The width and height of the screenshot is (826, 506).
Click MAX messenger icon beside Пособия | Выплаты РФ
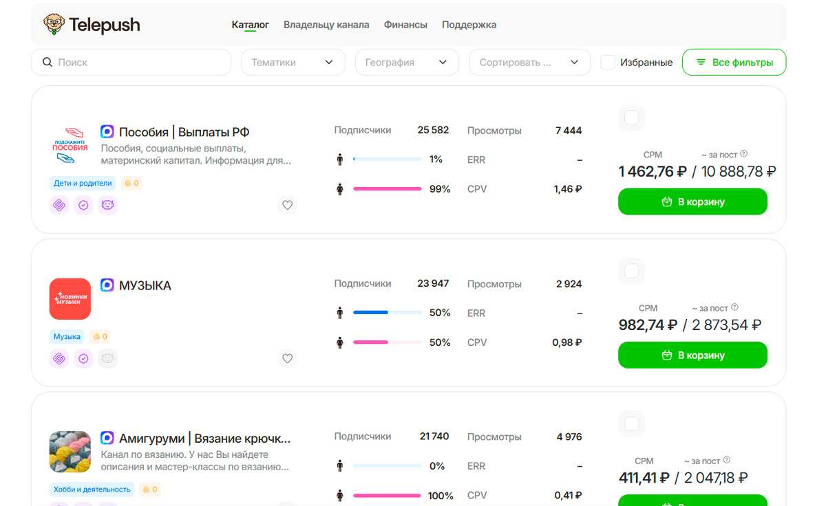coord(107,131)
